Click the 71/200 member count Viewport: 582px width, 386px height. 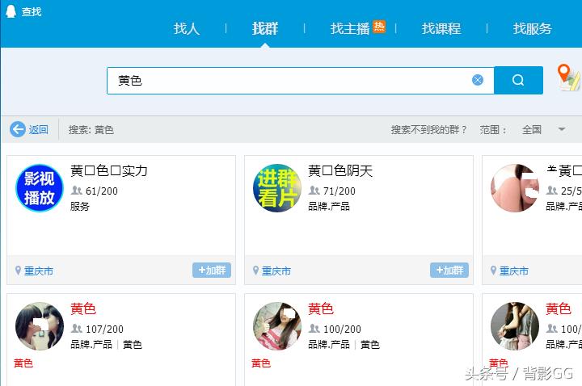[x=339, y=191]
